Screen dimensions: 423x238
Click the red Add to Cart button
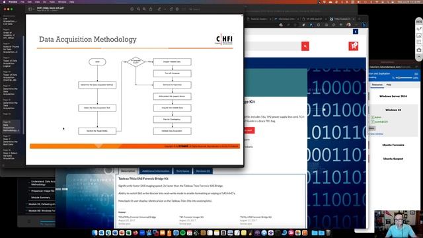[249, 130]
